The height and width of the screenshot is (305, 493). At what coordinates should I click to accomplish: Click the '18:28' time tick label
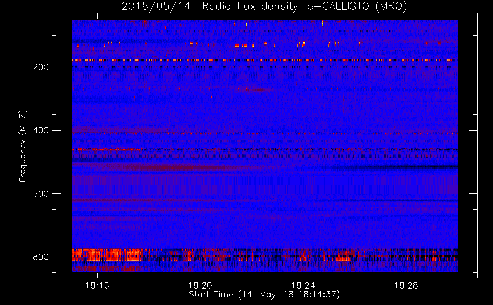(x=406, y=286)
